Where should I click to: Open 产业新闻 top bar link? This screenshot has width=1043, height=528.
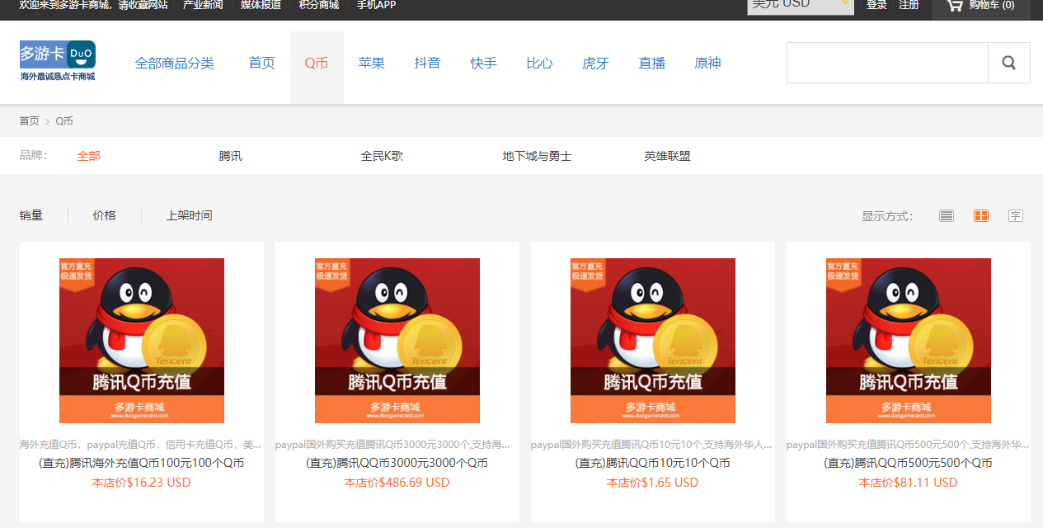pyautogui.click(x=203, y=5)
